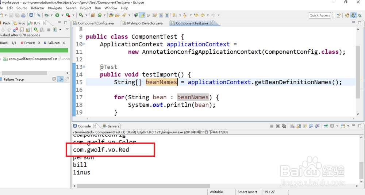Select com.gwolf.test.ComponentTest test result
Image resolution: width=365 pixels, height=195 pixels.
click(x=33, y=59)
